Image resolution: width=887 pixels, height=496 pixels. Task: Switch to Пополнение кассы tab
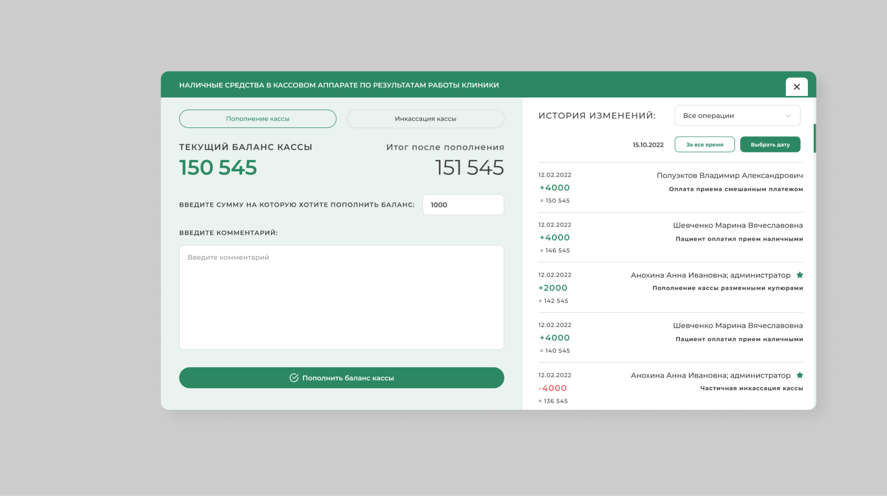click(x=257, y=119)
